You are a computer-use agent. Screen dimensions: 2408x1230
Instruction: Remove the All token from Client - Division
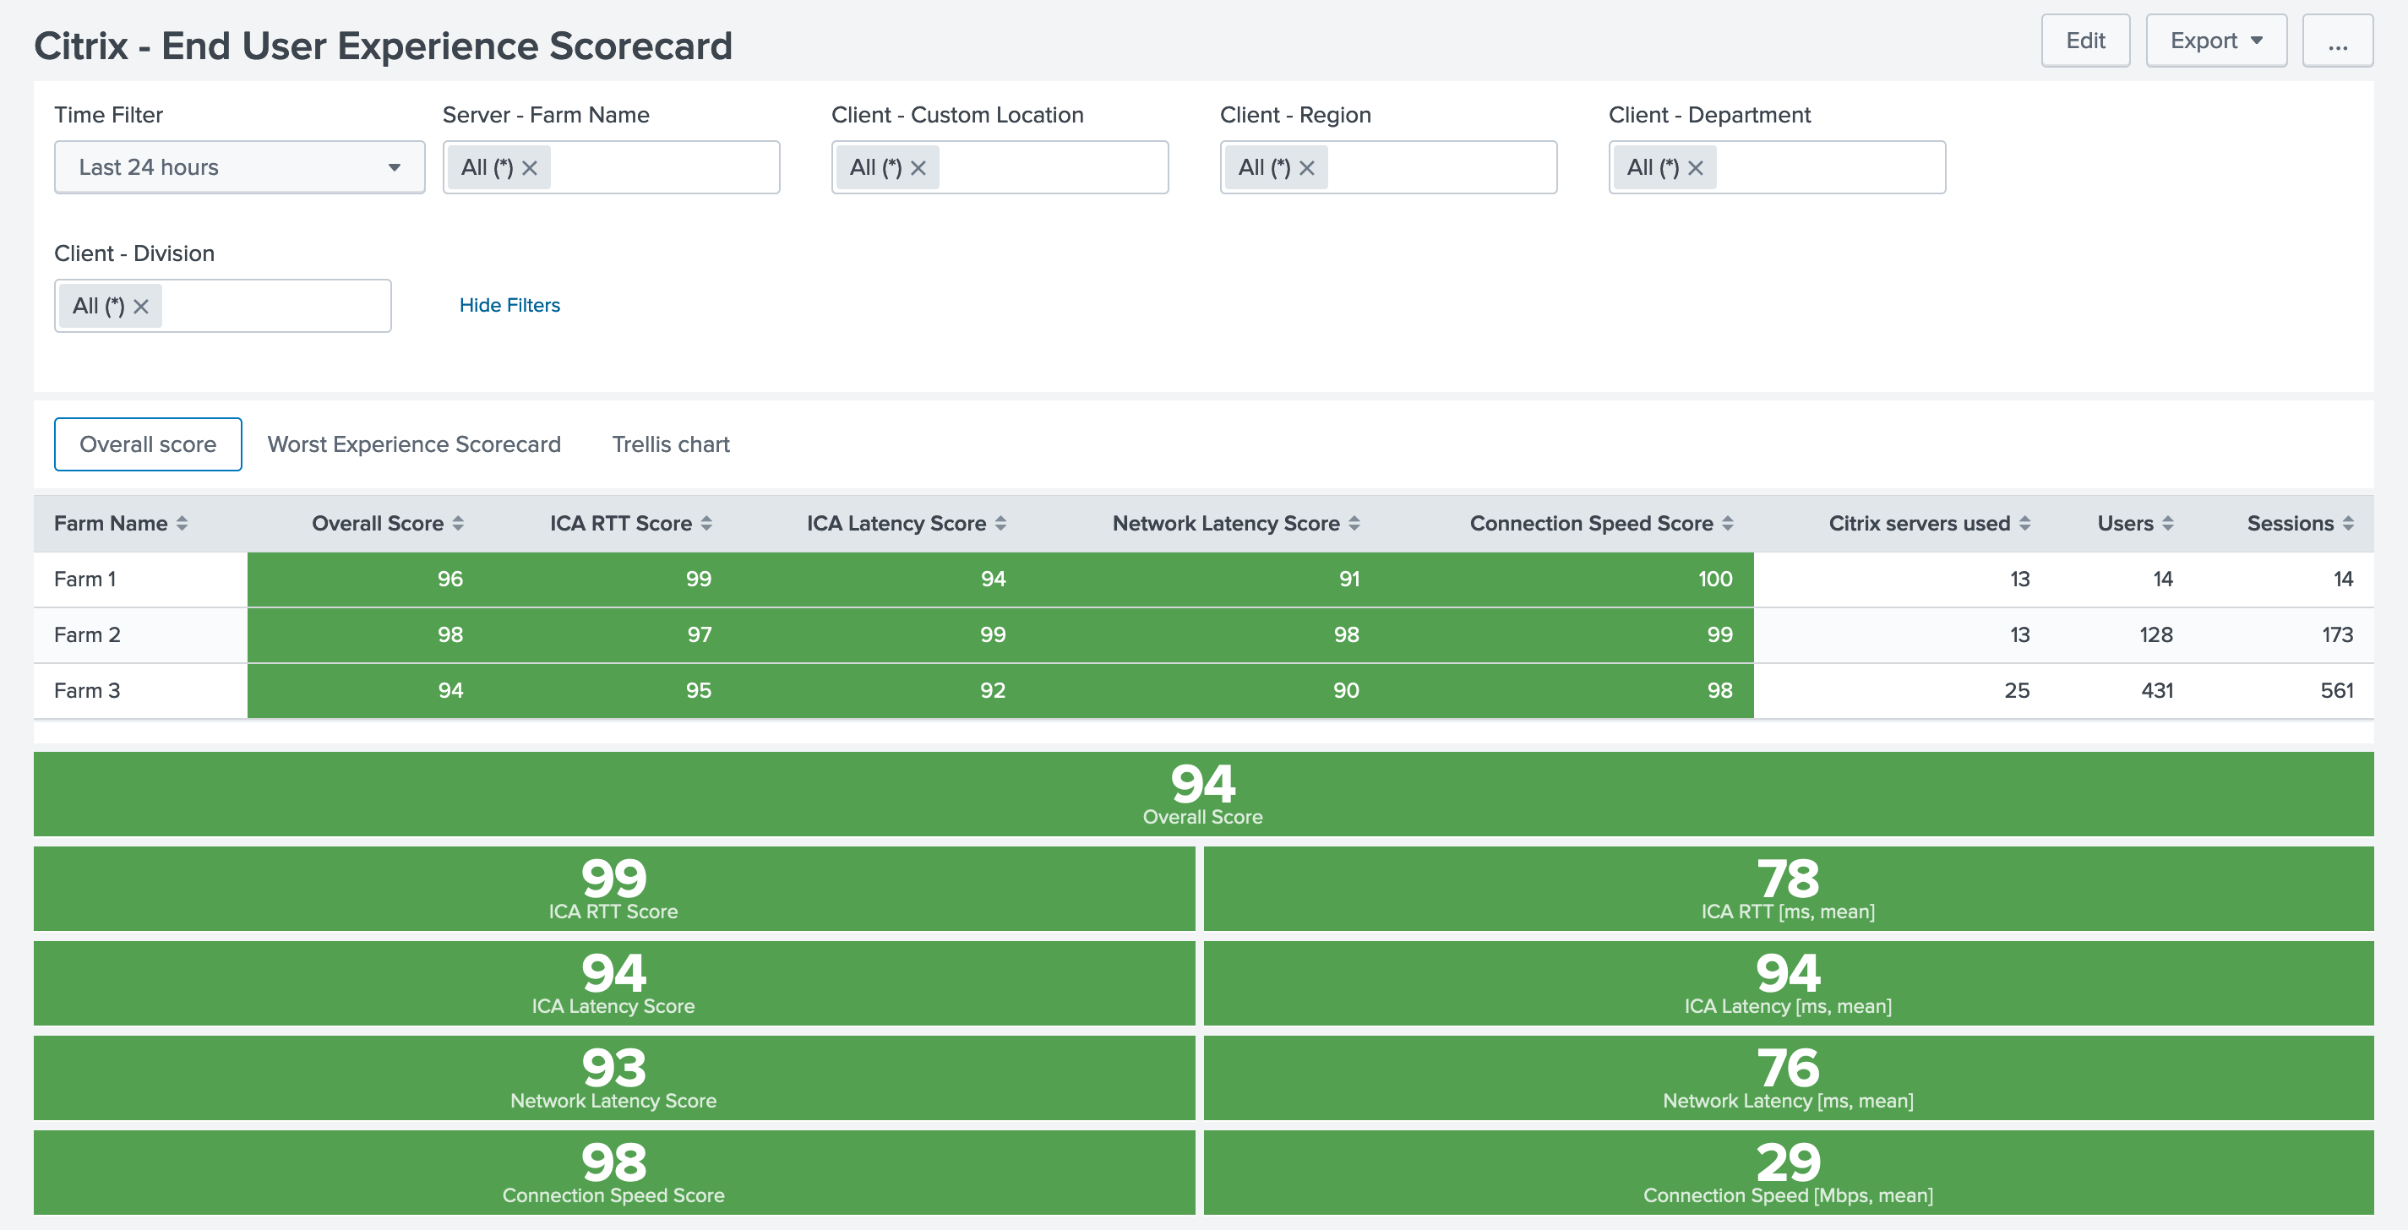pos(141,306)
